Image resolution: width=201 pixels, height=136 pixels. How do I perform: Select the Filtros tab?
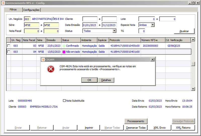click(13, 10)
